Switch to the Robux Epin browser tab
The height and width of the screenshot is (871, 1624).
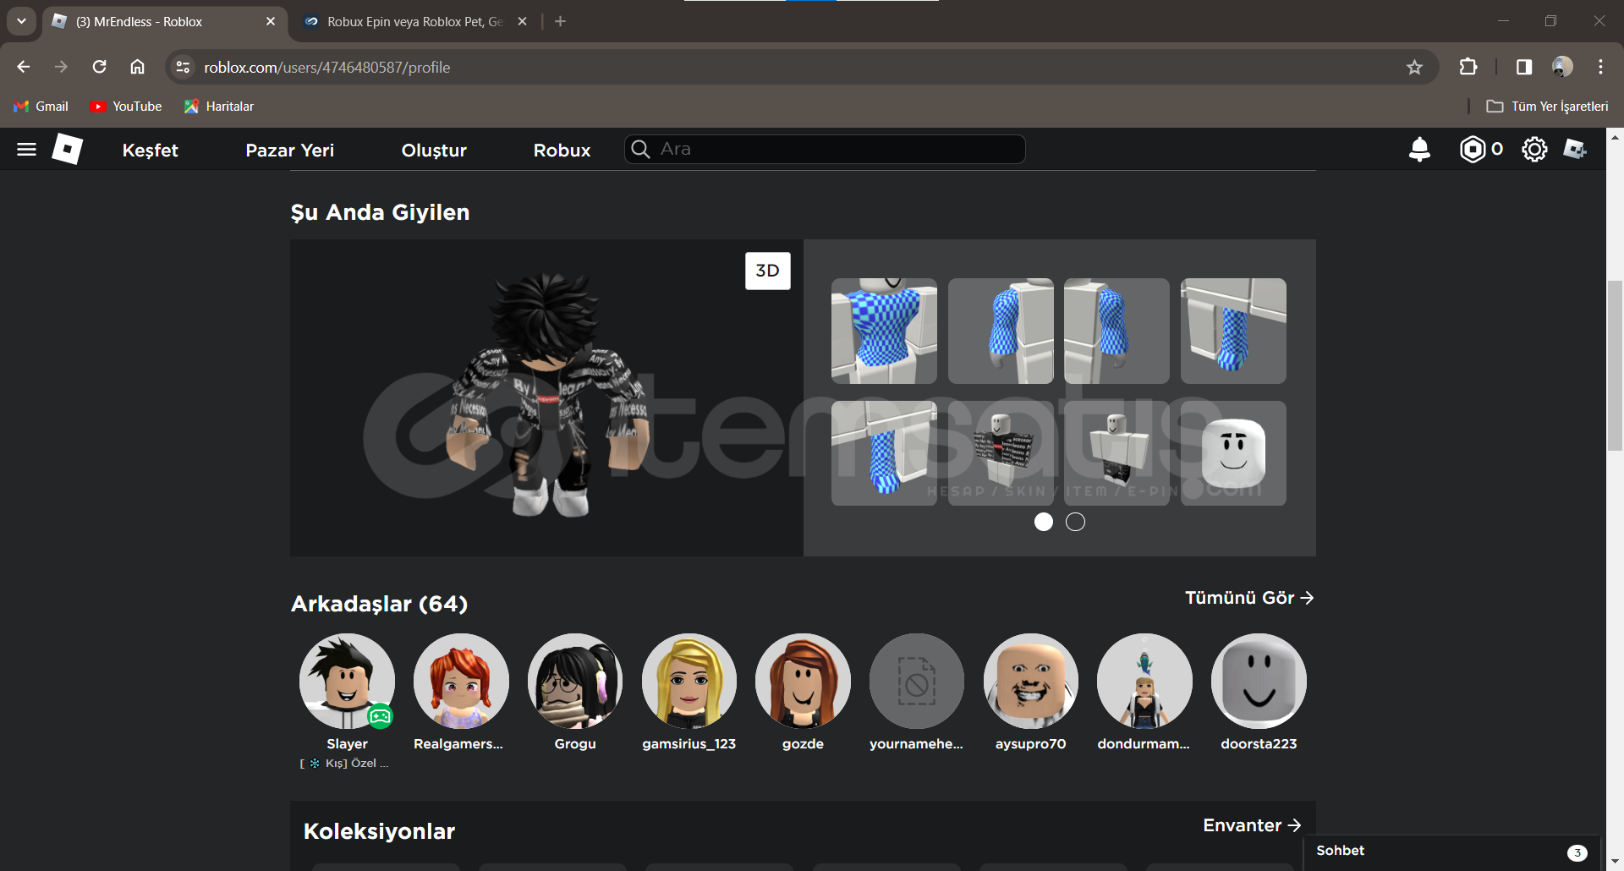pos(414,21)
